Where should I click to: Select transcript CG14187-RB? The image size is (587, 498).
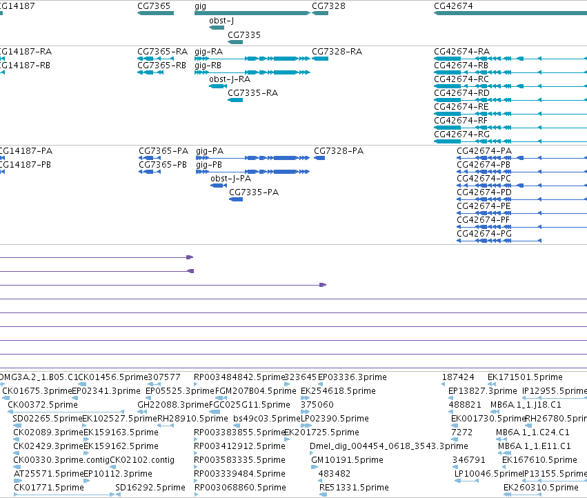point(2,72)
